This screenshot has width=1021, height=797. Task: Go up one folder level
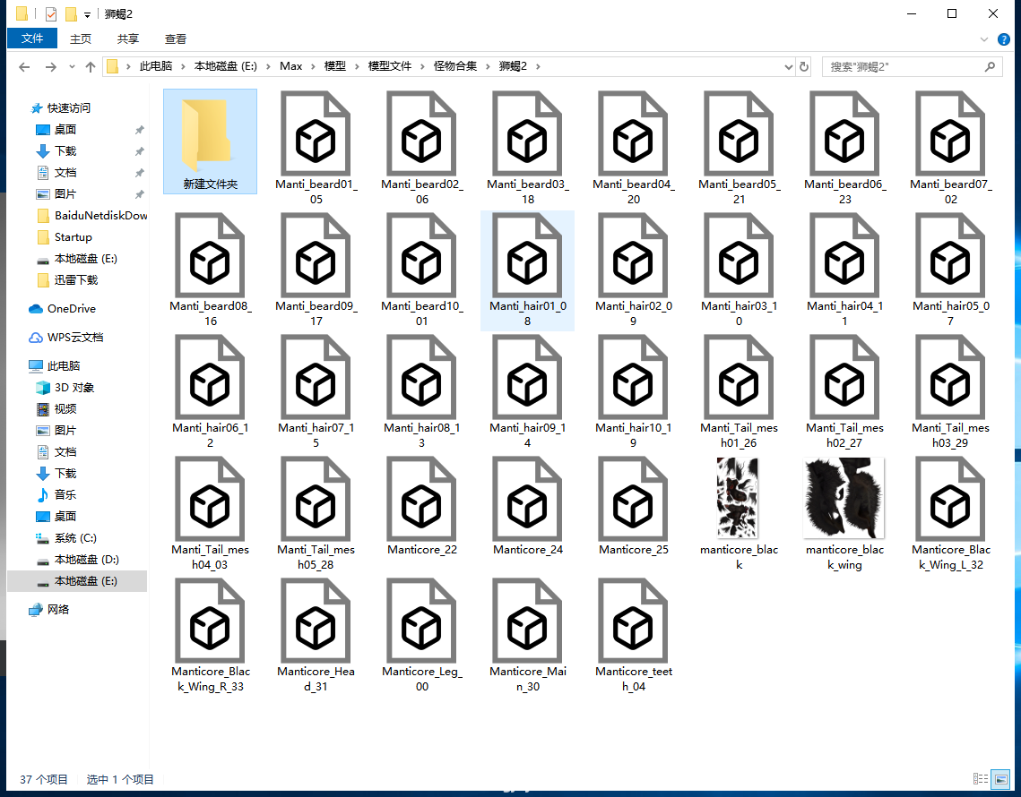point(91,67)
